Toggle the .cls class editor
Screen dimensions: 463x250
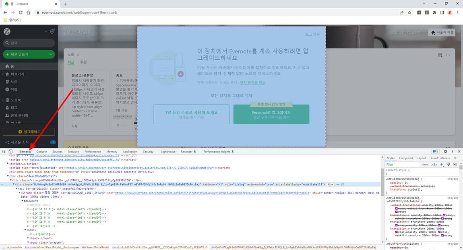[x=434, y=165]
